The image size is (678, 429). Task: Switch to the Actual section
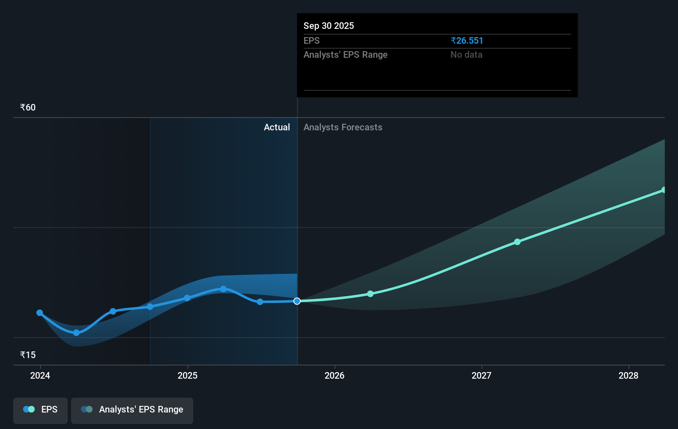pyautogui.click(x=277, y=127)
